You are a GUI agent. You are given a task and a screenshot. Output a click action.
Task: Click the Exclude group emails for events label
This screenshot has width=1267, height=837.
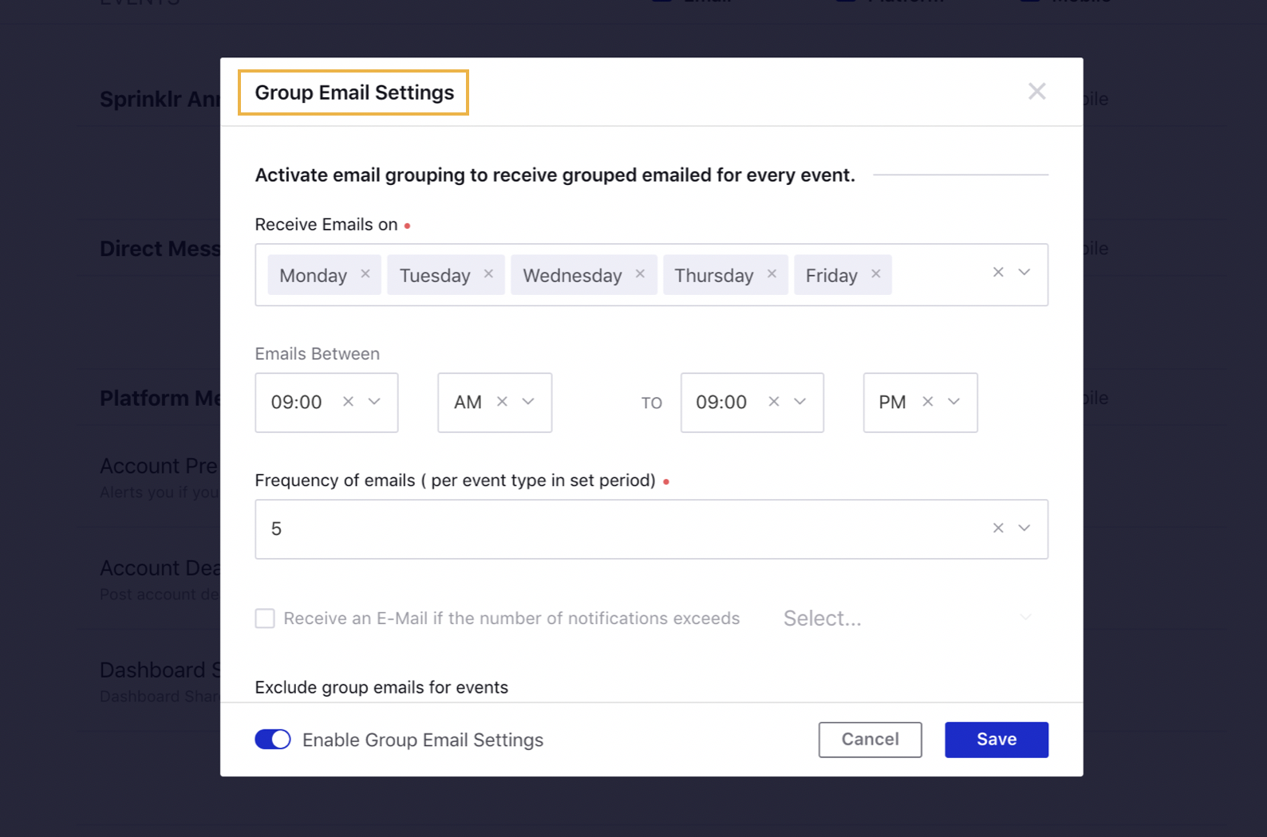click(381, 687)
